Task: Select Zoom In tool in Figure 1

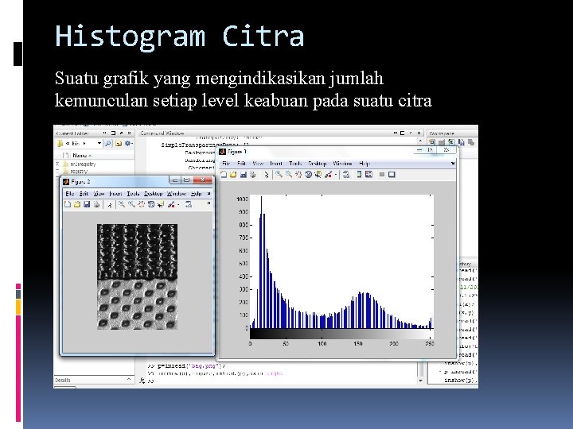Action: (x=279, y=175)
